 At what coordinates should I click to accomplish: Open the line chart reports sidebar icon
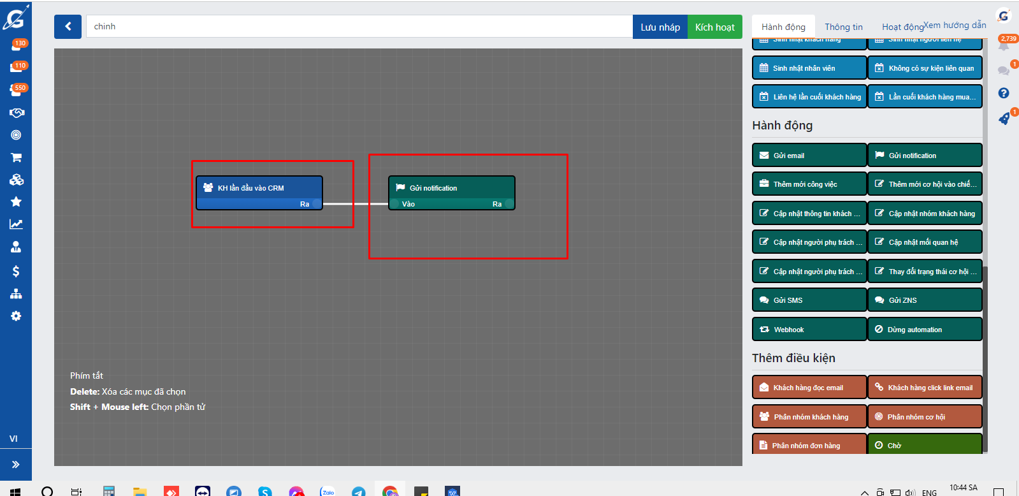click(x=16, y=224)
